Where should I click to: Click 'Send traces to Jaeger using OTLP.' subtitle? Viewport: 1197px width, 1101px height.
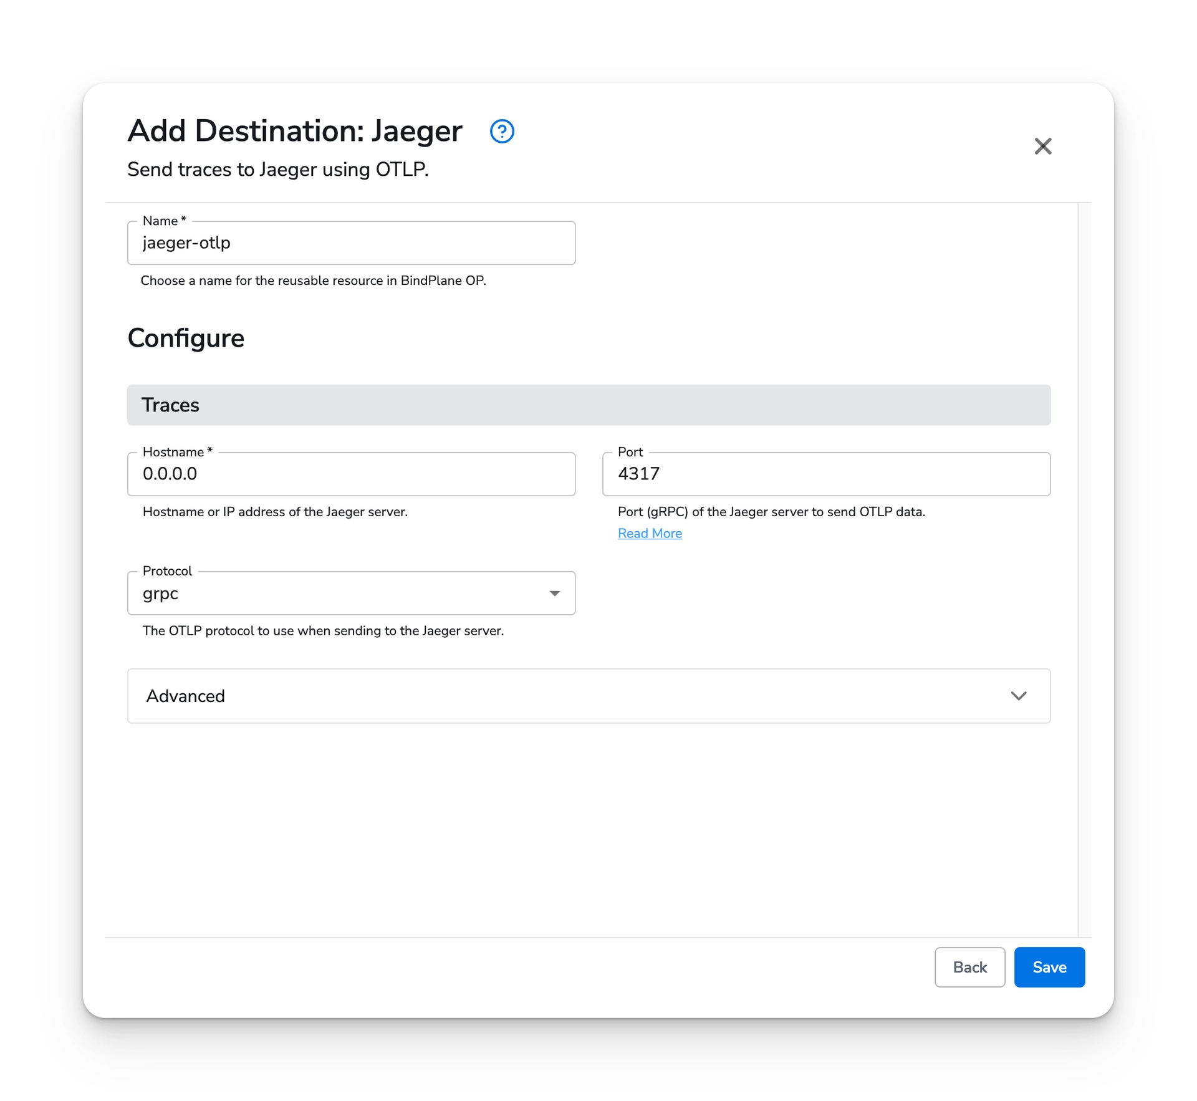pos(278,170)
